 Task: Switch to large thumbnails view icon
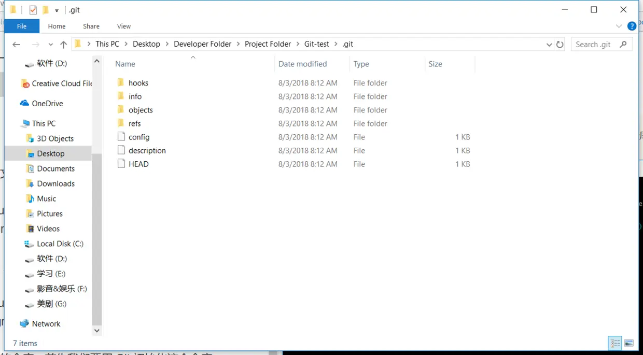pos(629,343)
